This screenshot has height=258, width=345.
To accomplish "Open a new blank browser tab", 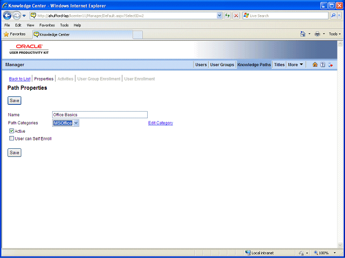I will (138, 34).
